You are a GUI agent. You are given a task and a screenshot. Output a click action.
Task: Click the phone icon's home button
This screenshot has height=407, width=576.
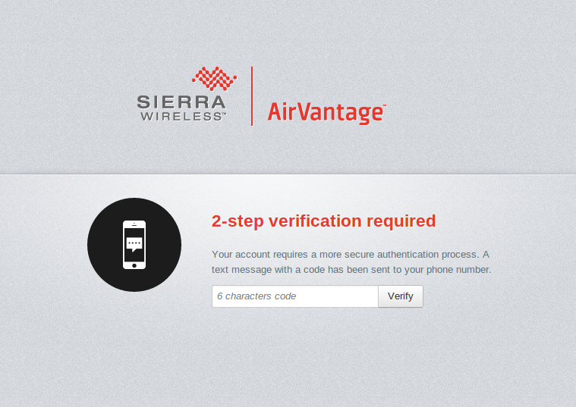coord(134,265)
